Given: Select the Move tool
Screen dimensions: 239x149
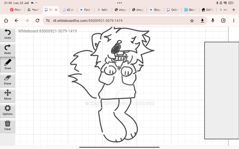Looking at the screenshot, I should click(x=7, y=95).
